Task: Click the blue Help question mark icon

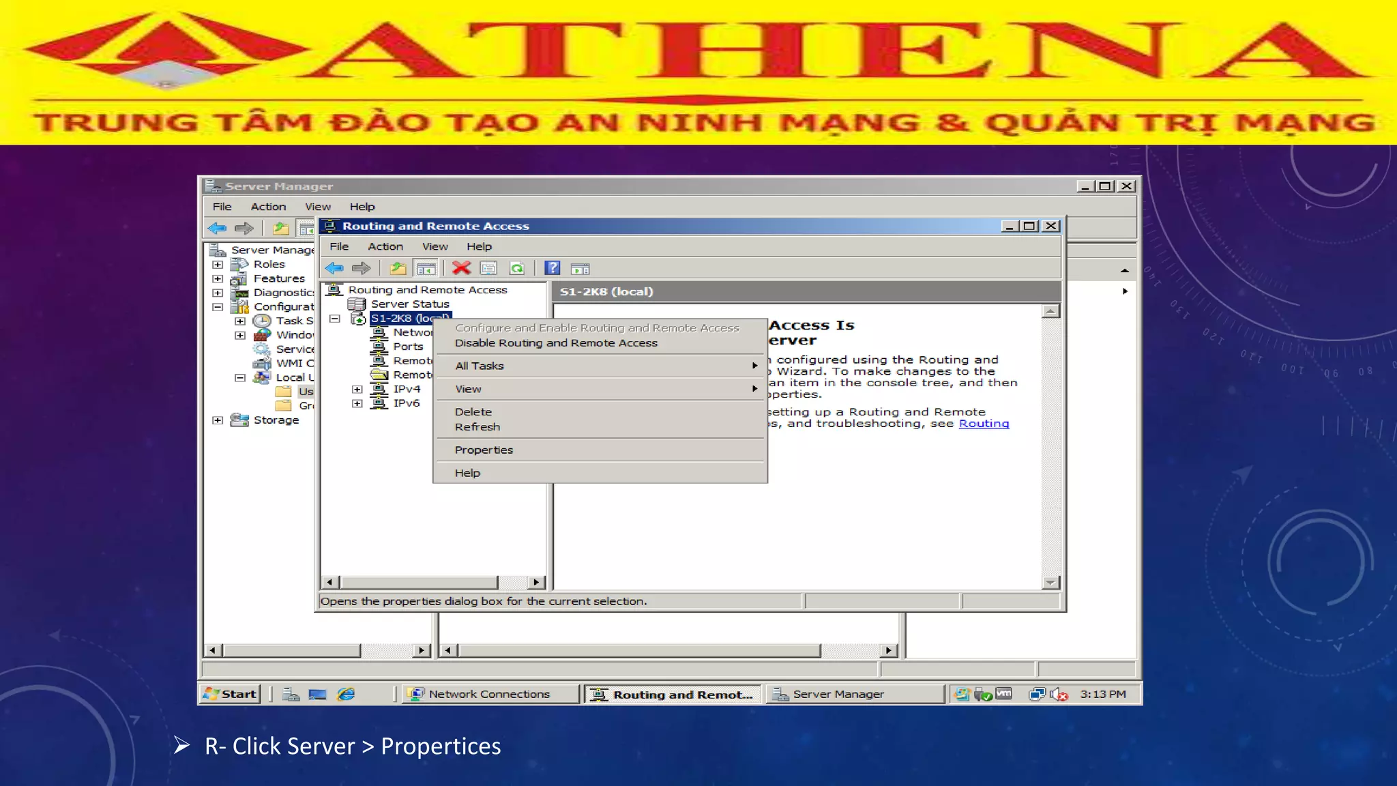Action: (553, 268)
